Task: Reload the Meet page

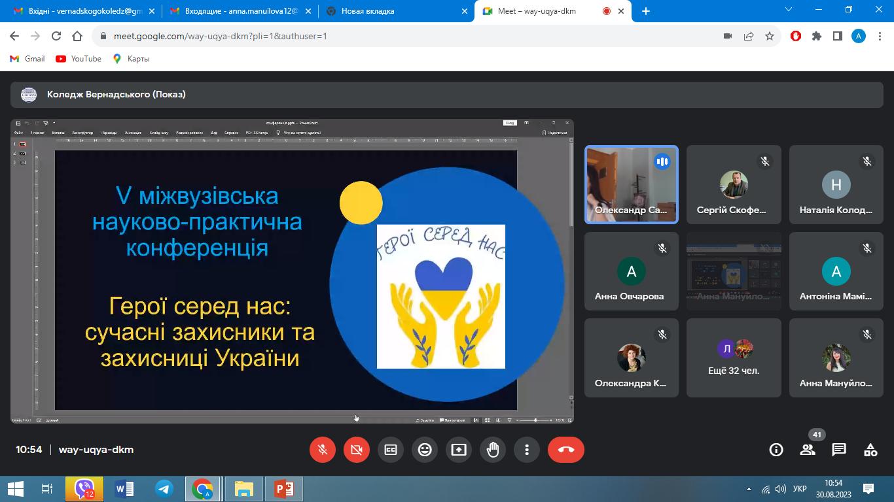Action: 56,37
